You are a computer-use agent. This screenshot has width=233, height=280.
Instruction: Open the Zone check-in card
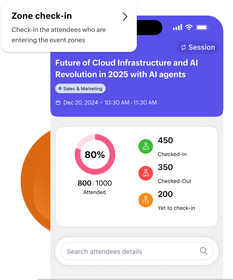click(x=65, y=27)
